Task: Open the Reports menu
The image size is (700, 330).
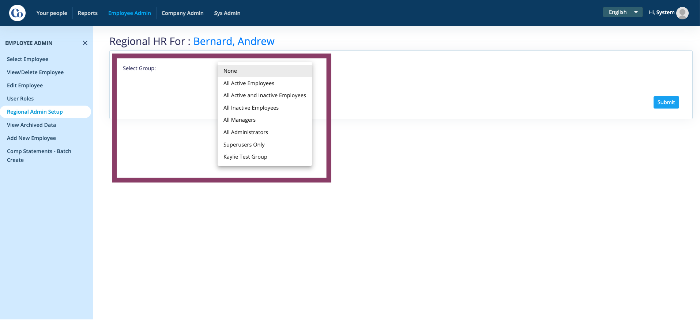Action: coord(88,13)
